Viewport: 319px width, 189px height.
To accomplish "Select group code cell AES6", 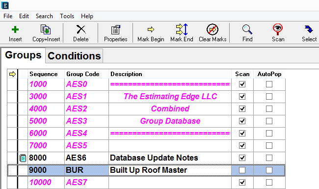I will click(87, 158).
